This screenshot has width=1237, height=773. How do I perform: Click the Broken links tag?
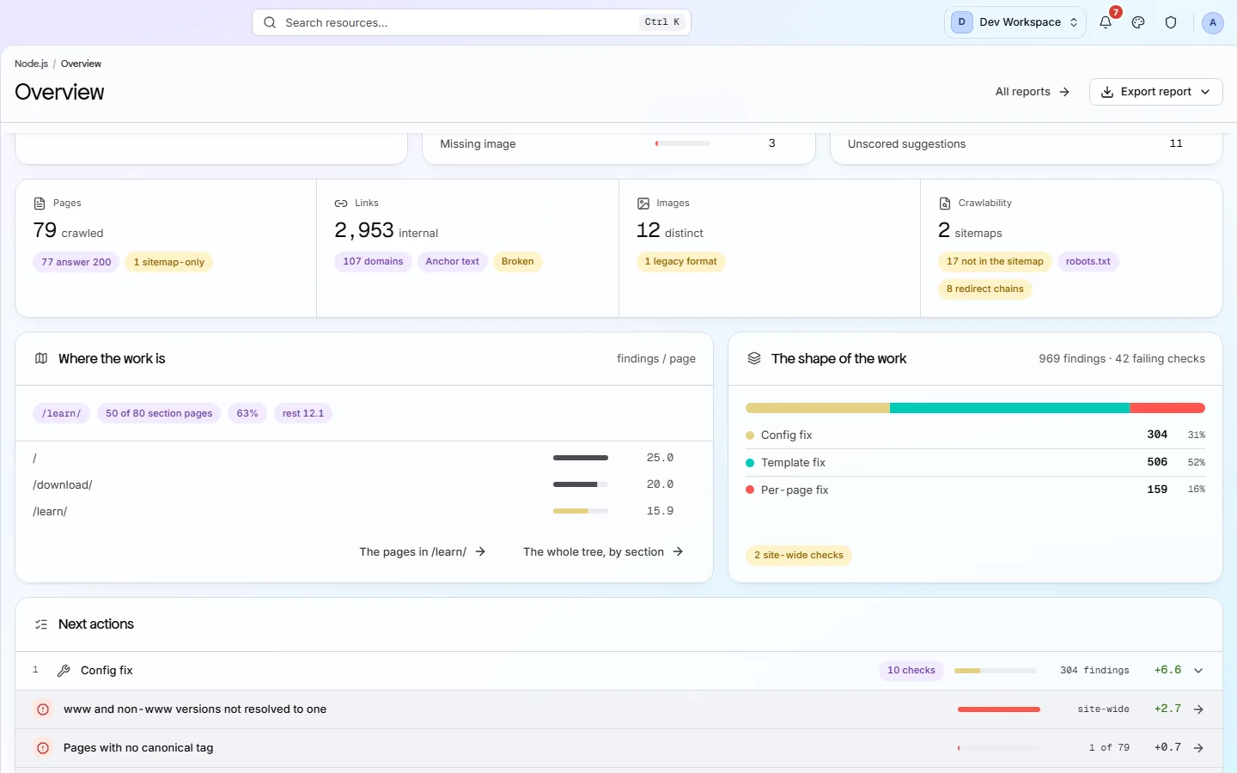(518, 262)
